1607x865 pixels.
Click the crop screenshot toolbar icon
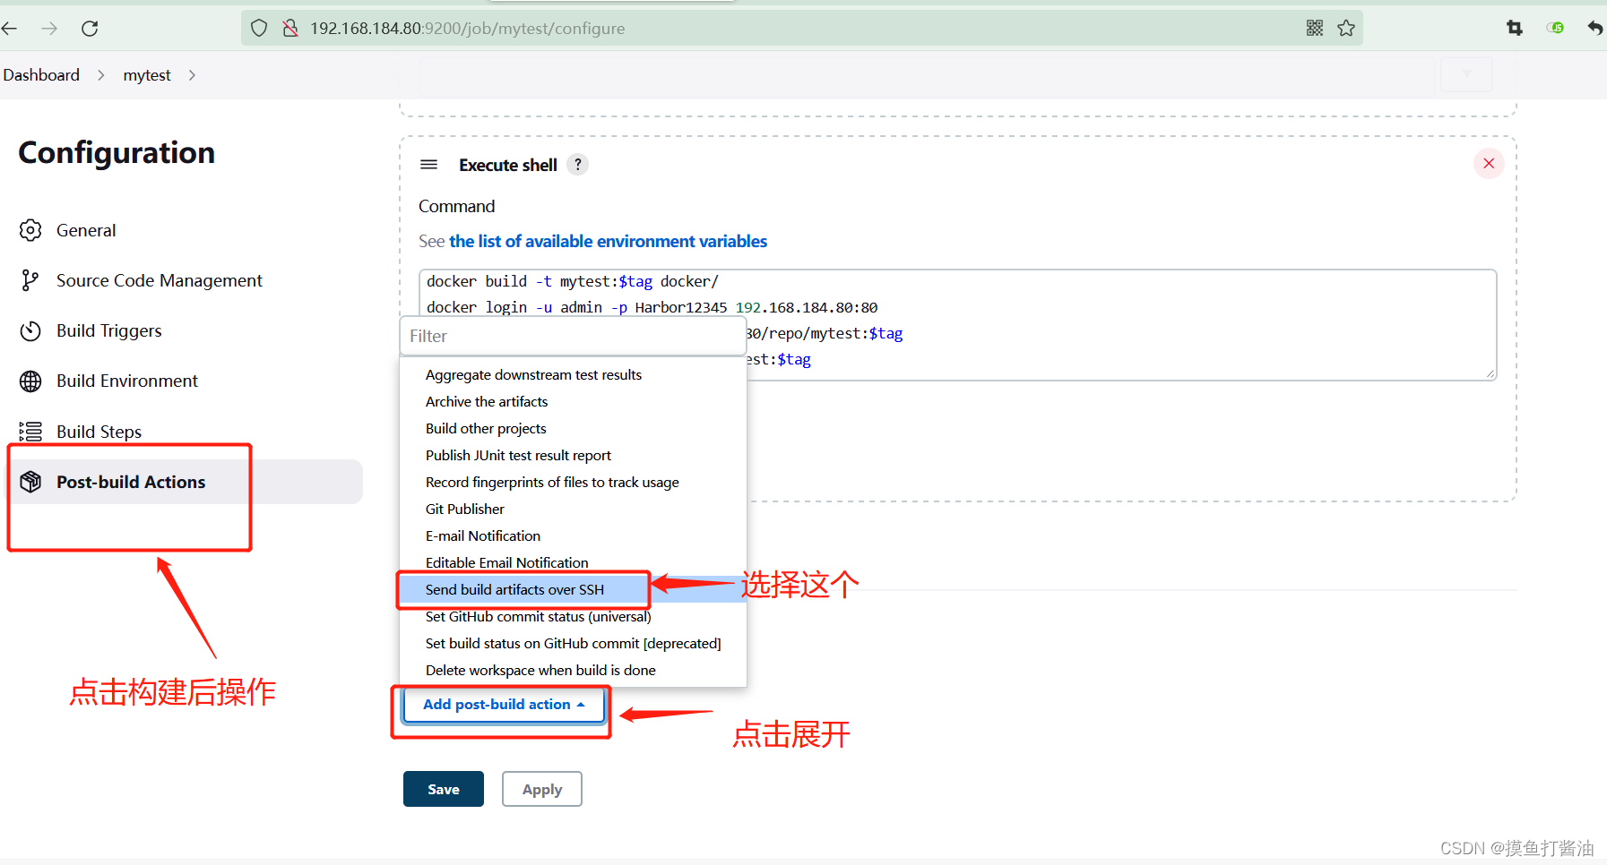click(1515, 29)
